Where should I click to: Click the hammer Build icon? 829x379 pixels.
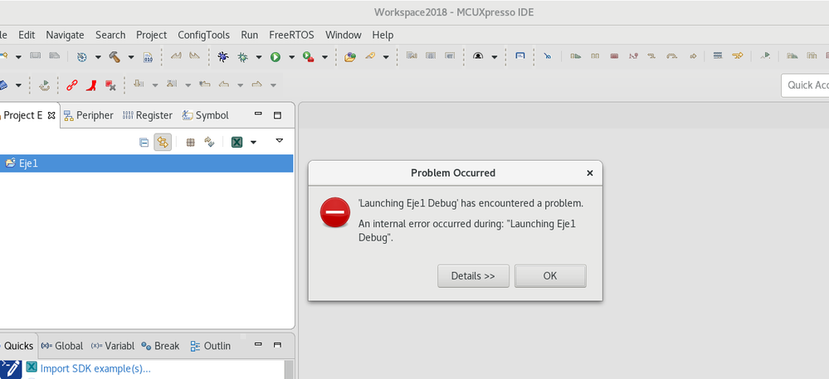tap(115, 56)
